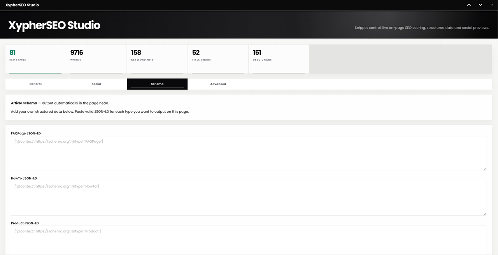Click the large XypherSEO Studio header logo

click(x=54, y=25)
